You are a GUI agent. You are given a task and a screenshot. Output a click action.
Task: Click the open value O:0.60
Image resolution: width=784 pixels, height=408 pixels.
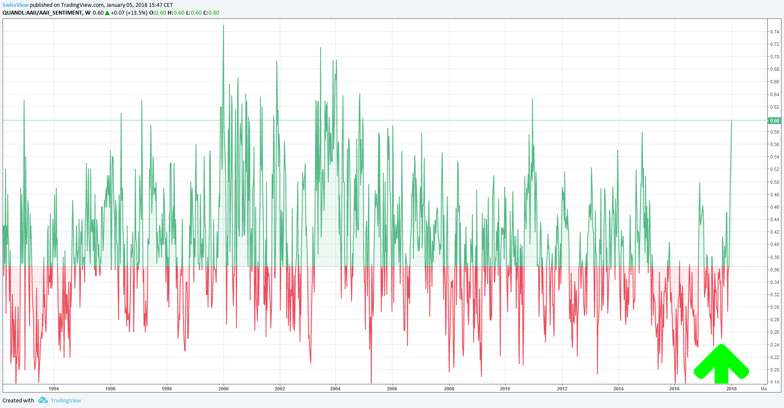pos(157,13)
